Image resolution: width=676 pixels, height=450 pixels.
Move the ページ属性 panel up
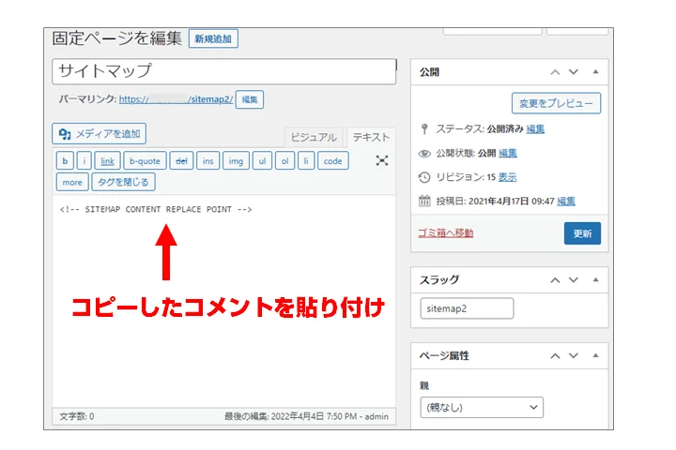coord(555,356)
